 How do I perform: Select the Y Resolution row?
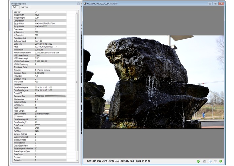(40, 35)
